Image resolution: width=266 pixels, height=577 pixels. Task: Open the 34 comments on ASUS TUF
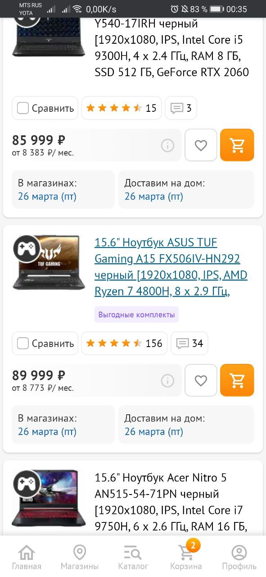click(190, 343)
